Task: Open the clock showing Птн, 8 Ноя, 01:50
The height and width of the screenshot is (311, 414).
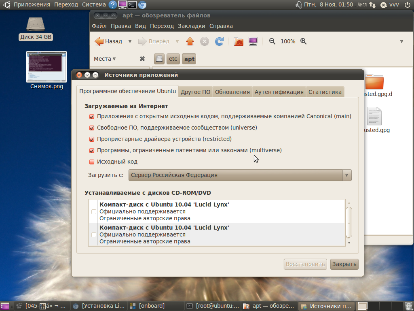Action: (328, 4)
